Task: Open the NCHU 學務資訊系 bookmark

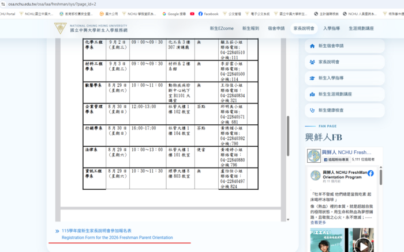Action: click(x=139, y=14)
